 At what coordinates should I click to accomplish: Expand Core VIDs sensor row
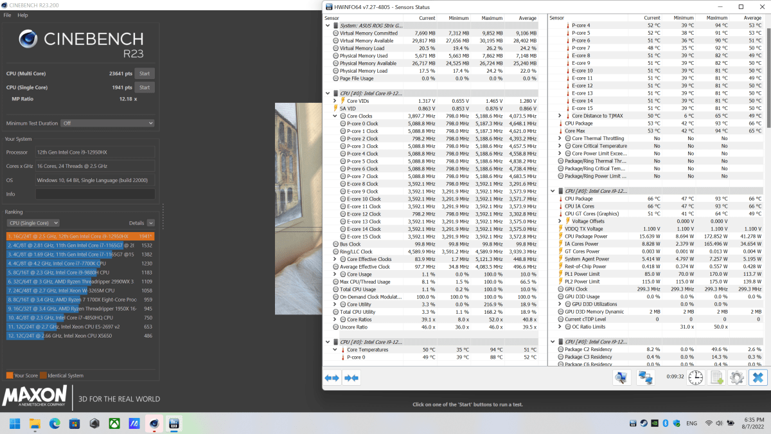pyautogui.click(x=335, y=101)
